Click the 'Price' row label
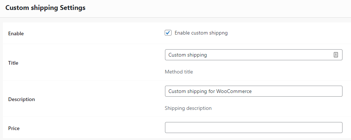The height and width of the screenshot is (140, 351). [14, 128]
